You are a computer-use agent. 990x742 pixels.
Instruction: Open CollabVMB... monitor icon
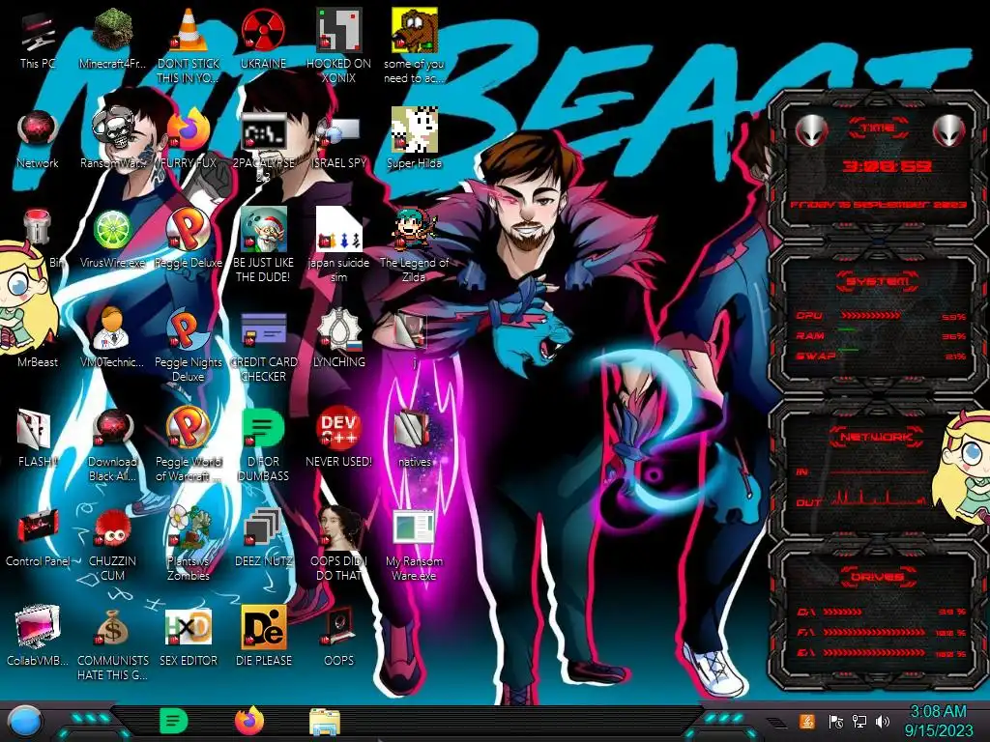37,627
